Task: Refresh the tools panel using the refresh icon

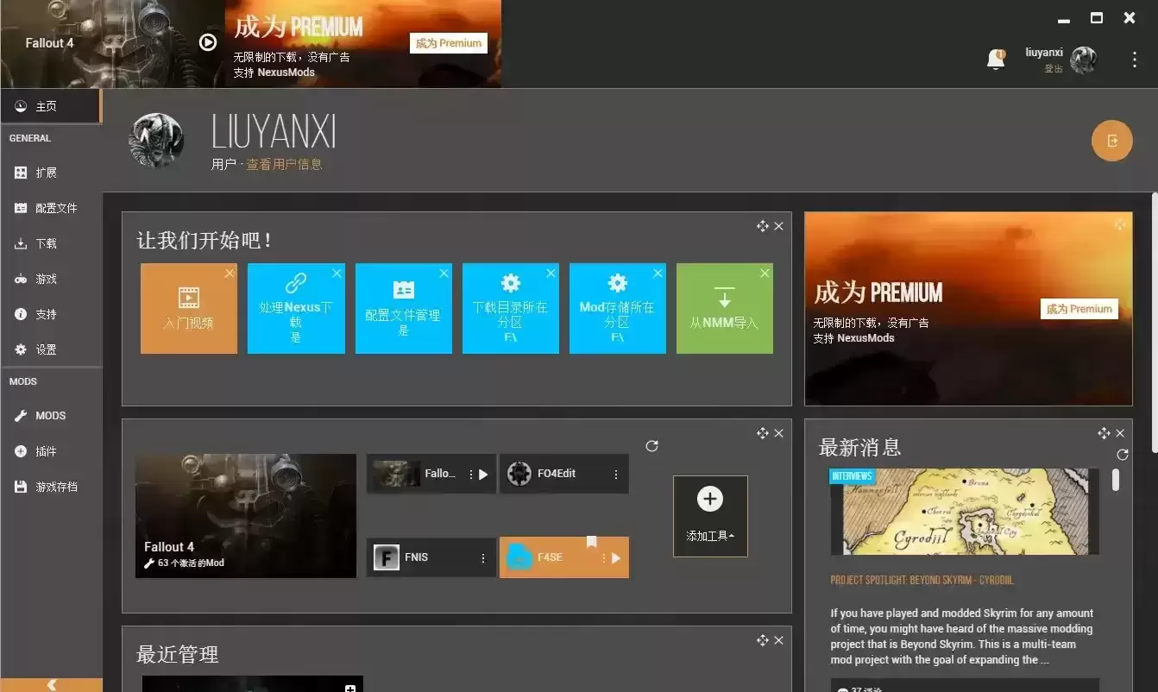Action: (651, 446)
